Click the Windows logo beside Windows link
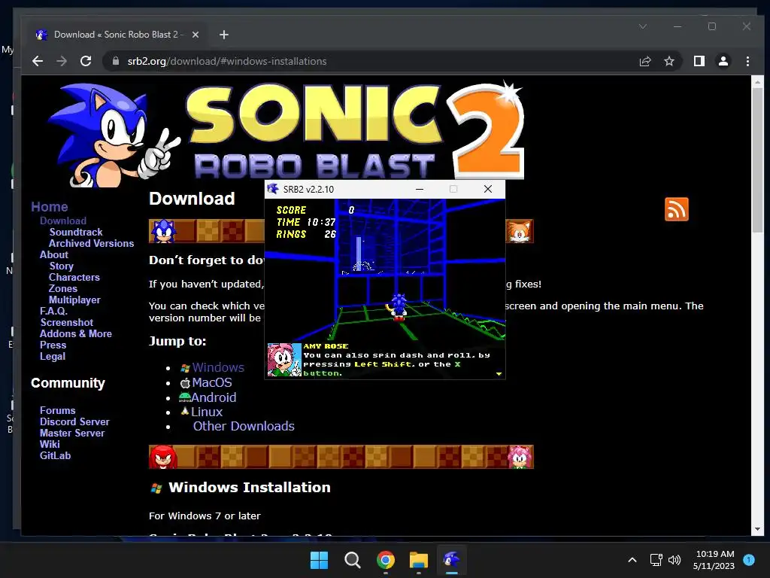Viewport: 770px width, 578px height. [x=185, y=368]
